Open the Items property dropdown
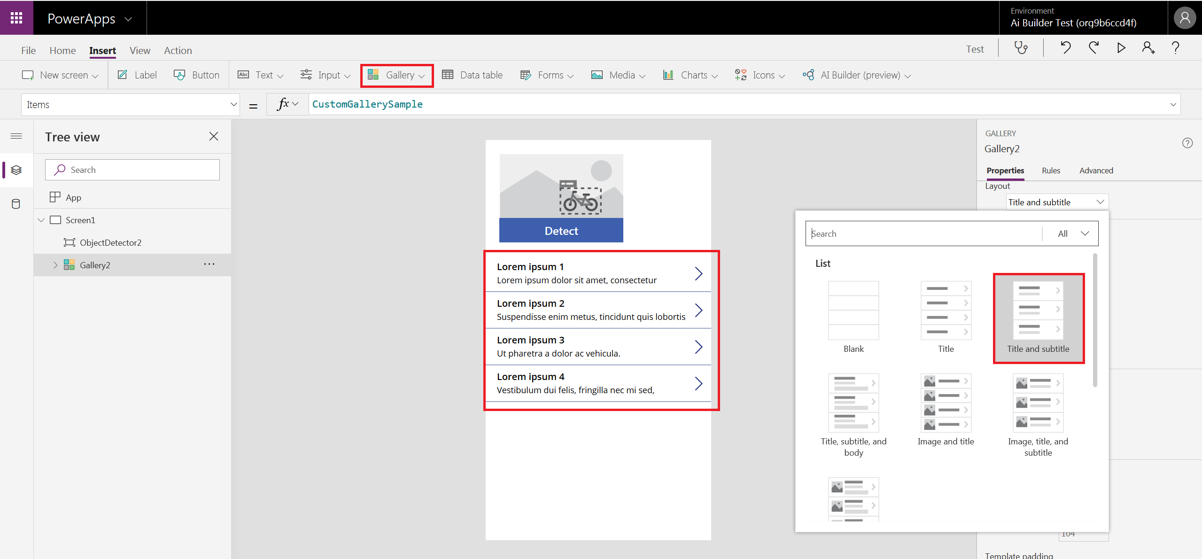1202x559 pixels. [x=233, y=105]
